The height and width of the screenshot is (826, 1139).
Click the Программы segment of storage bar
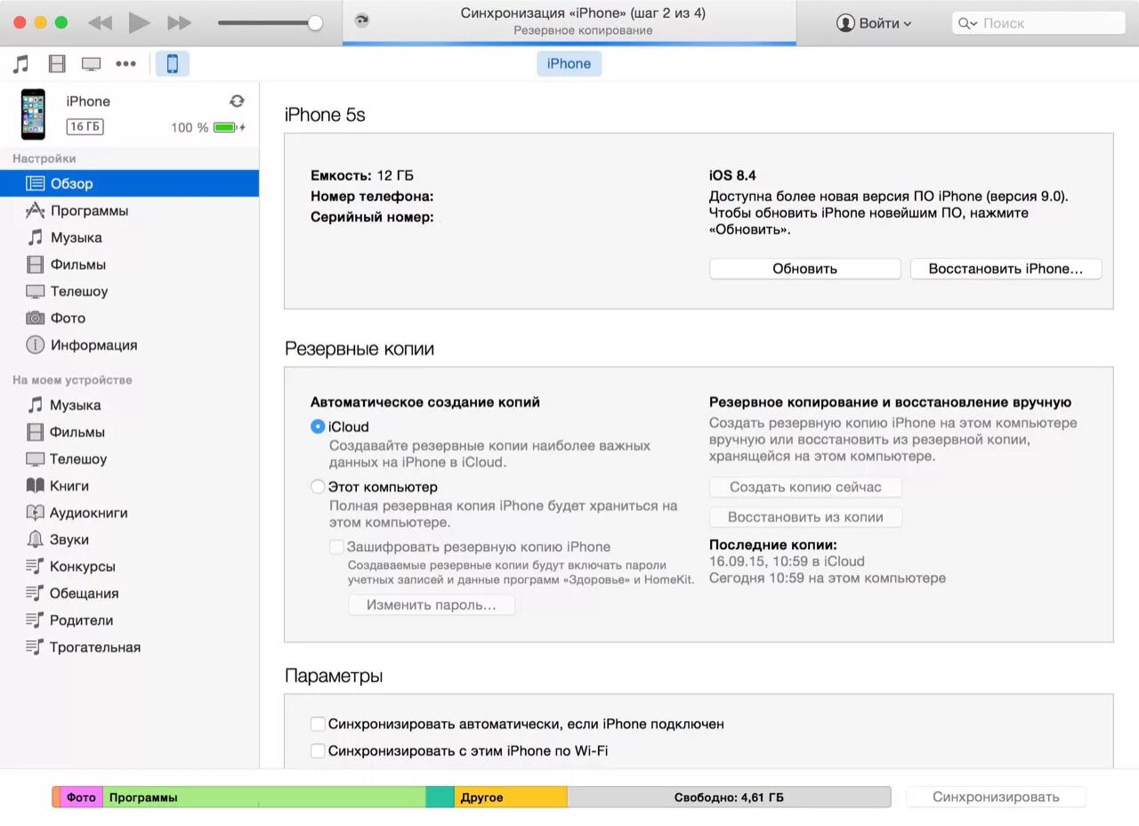click(264, 798)
